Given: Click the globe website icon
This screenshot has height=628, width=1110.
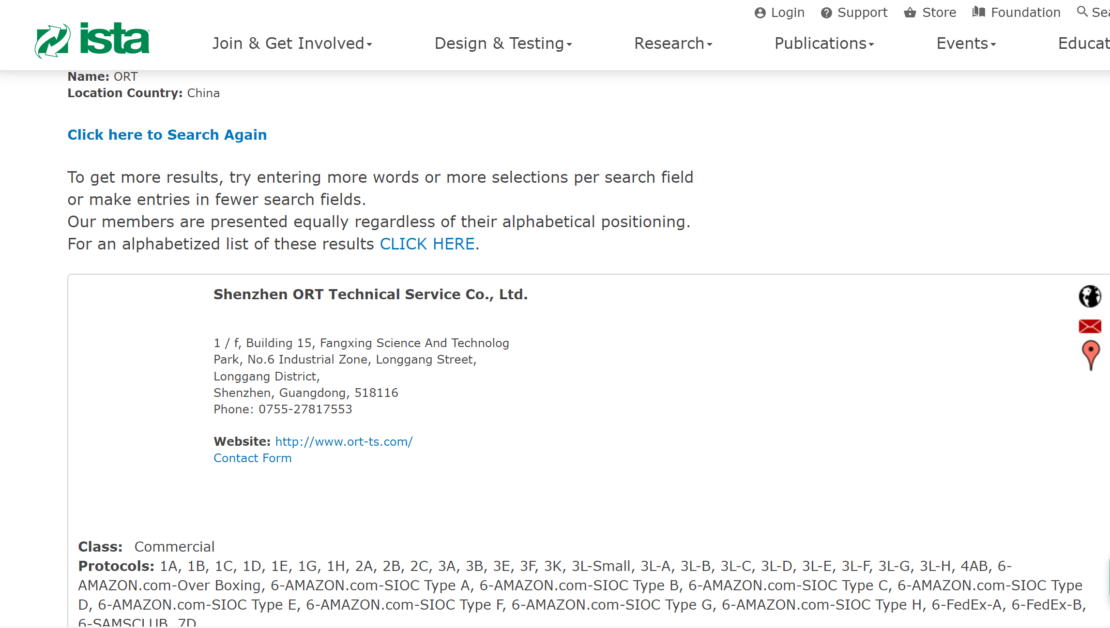Looking at the screenshot, I should [1090, 296].
